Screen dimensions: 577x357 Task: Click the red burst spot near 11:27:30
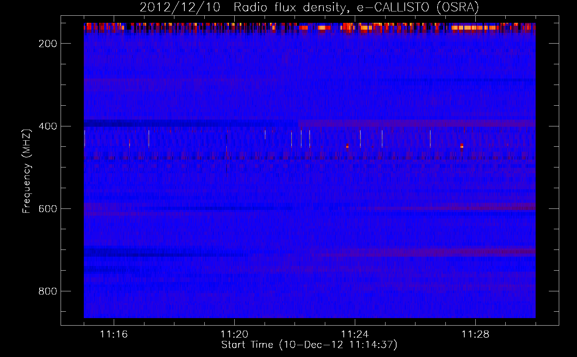(x=462, y=145)
